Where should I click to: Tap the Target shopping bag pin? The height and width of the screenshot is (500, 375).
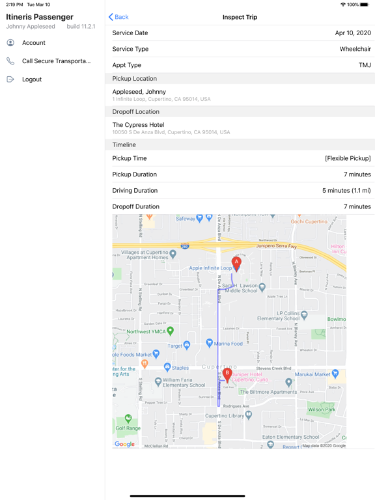(187, 344)
